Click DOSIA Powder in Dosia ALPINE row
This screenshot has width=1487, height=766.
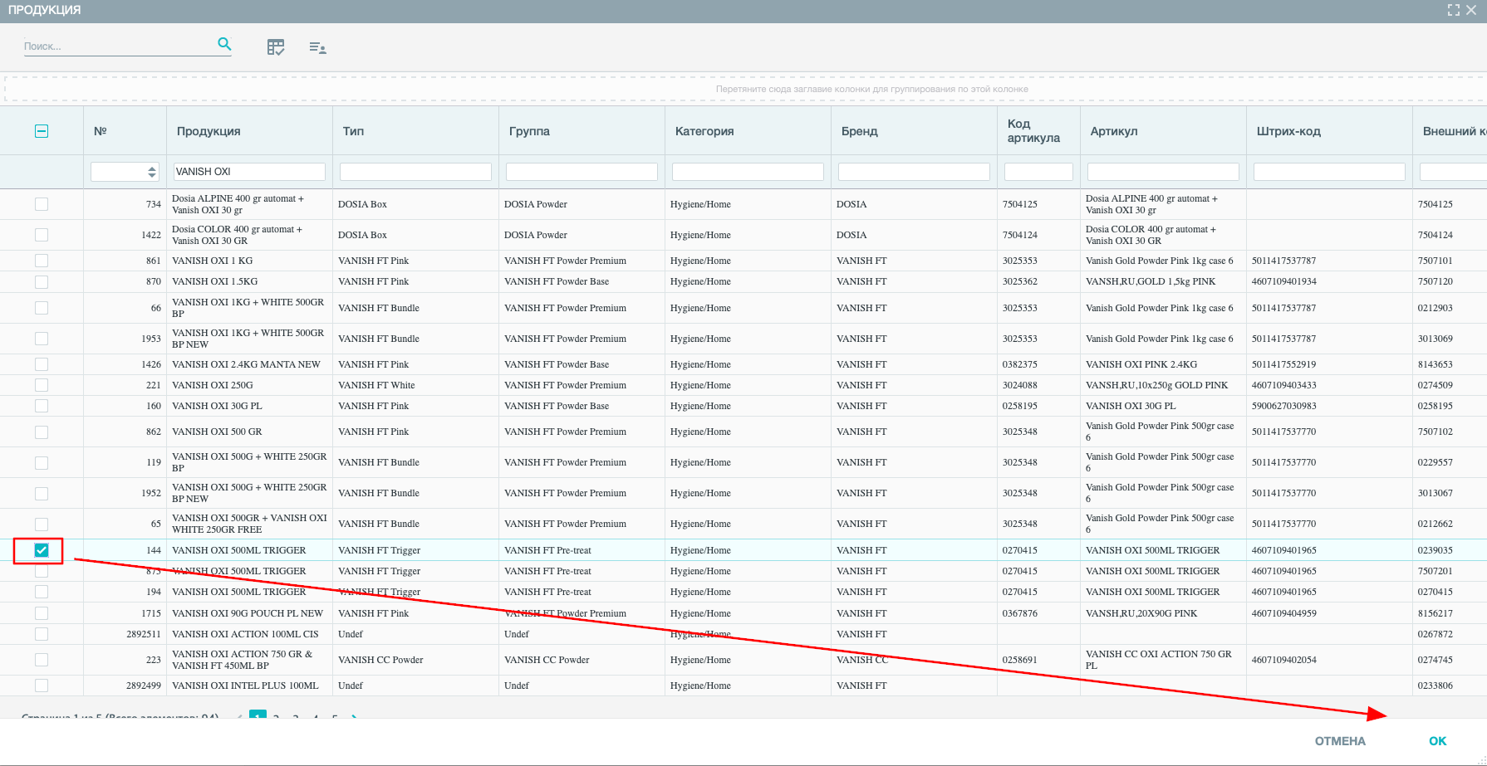(536, 204)
